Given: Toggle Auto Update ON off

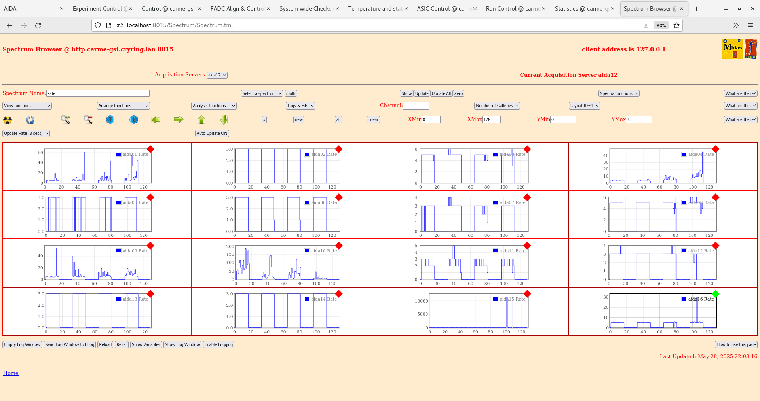Looking at the screenshot, I should 212,133.
